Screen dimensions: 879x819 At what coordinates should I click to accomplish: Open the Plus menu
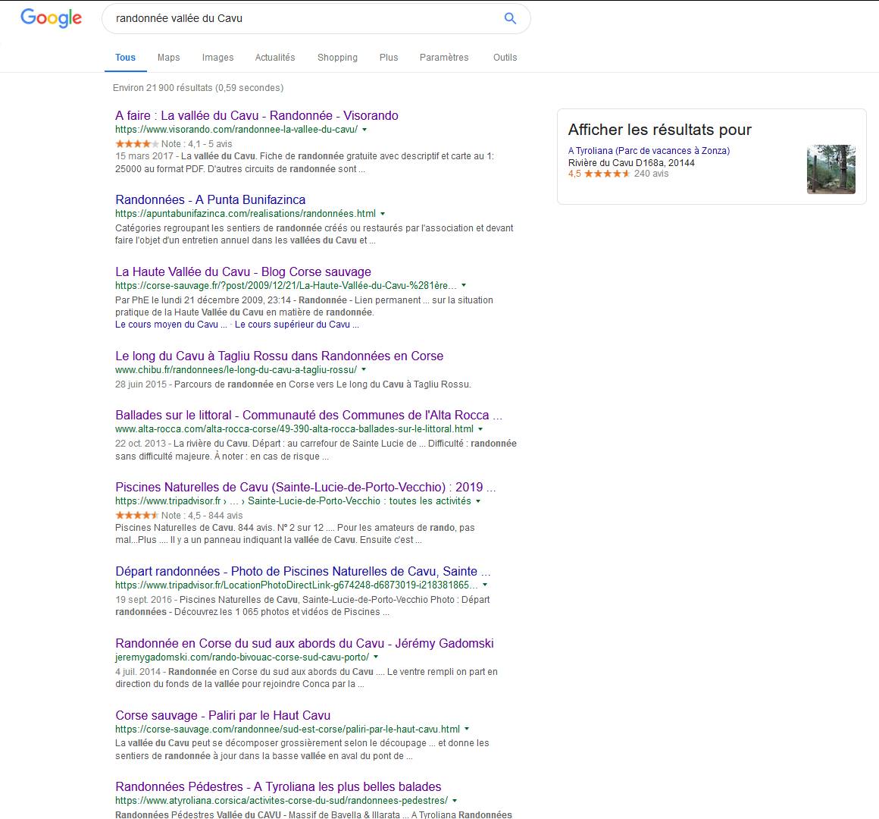pyautogui.click(x=389, y=57)
